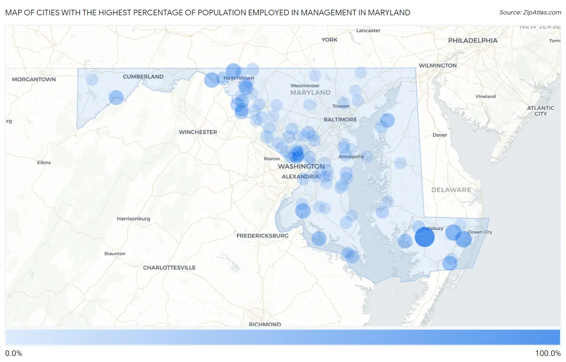Click the ATLANTIC CITY label
This screenshot has height=362, width=566.
pos(541,111)
